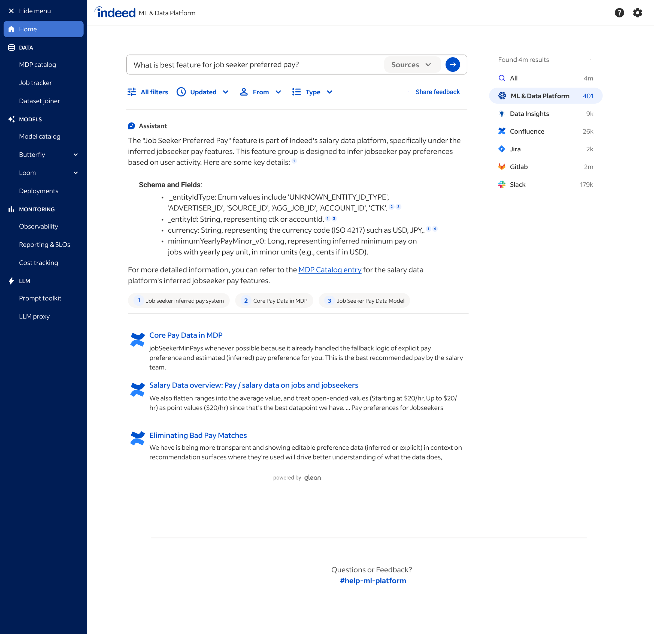This screenshot has width=654, height=634.
Task: Click Share feedback link
Action: [x=437, y=92]
